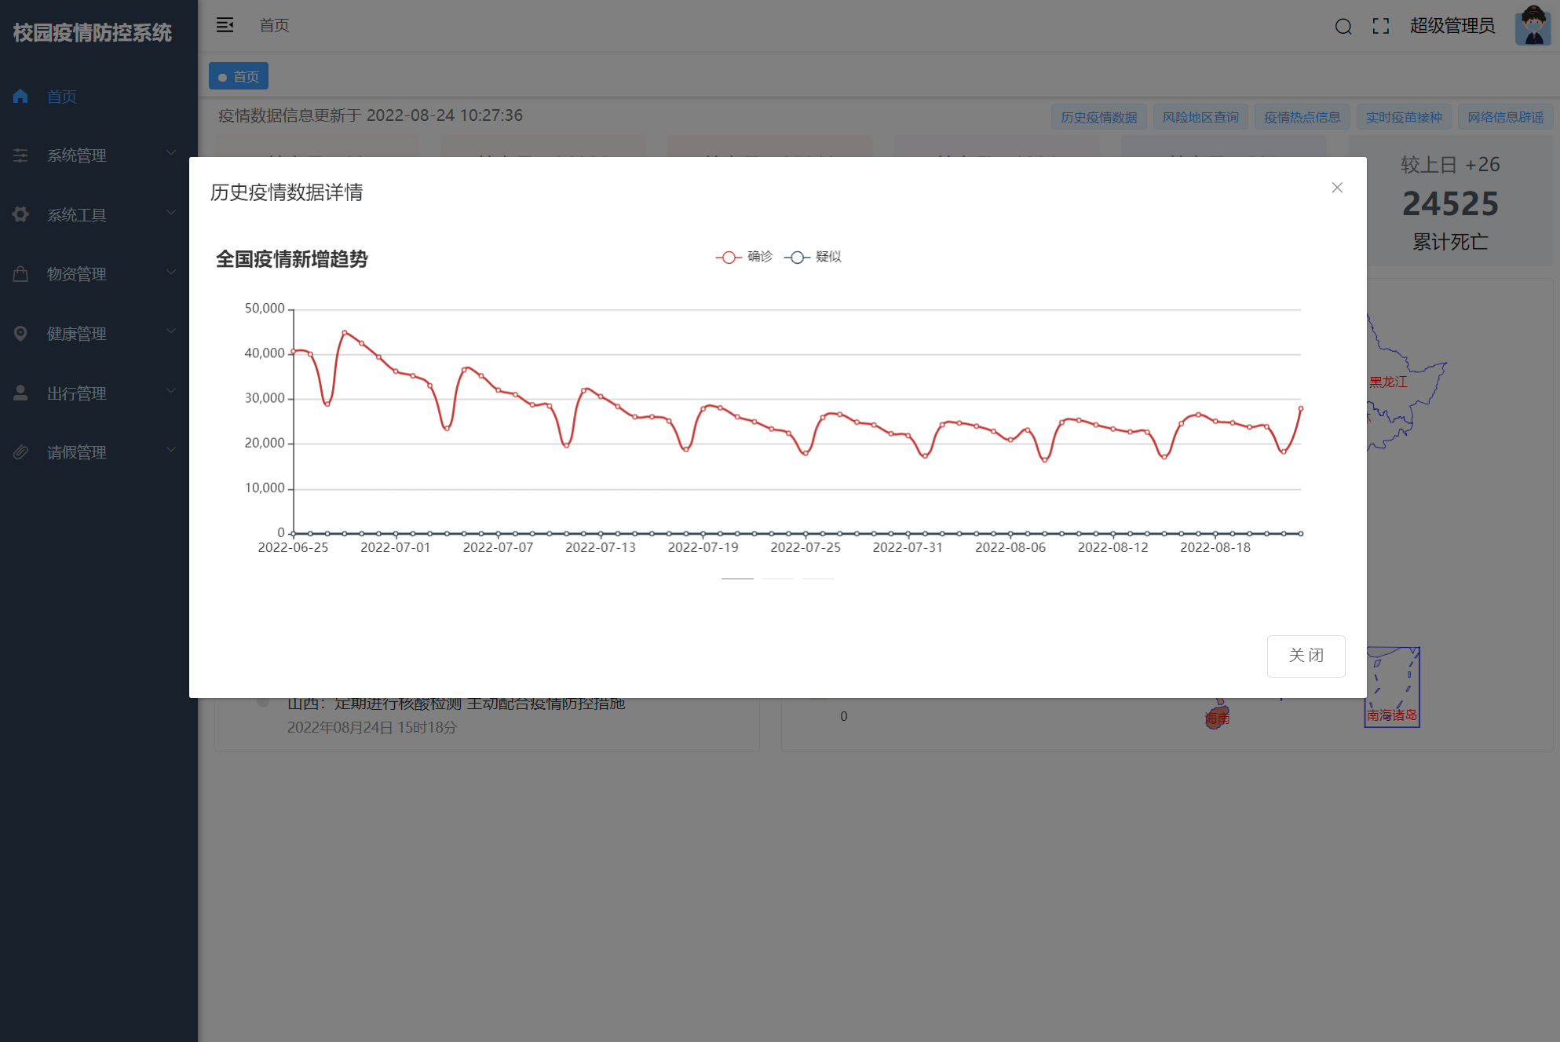1560x1042 pixels.
Task: Select first carousel indicator below chart
Action: pyautogui.click(x=737, y=579)
